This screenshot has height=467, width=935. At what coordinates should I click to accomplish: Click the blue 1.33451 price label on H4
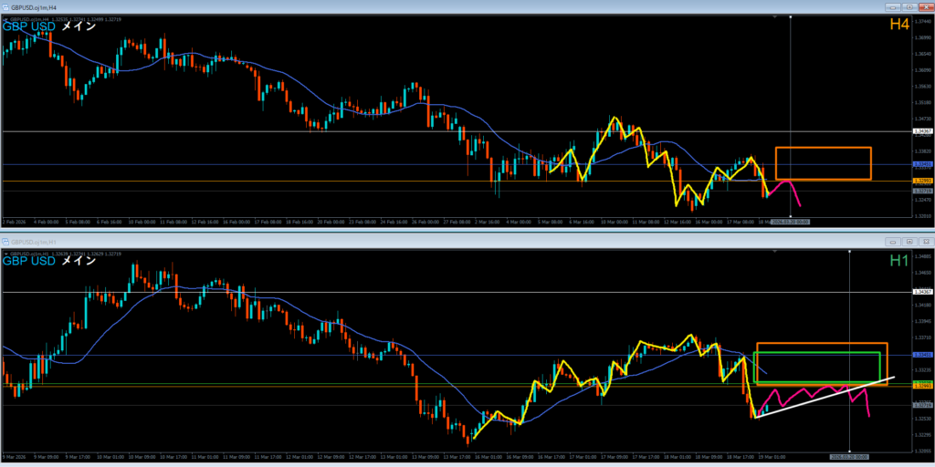[x=921, y=164]
